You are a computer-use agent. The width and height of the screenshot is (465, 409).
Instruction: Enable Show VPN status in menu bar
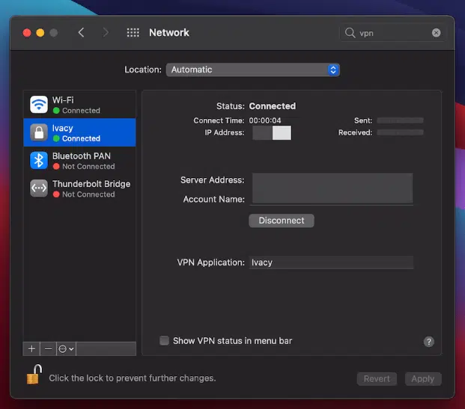tap(164, 341)
